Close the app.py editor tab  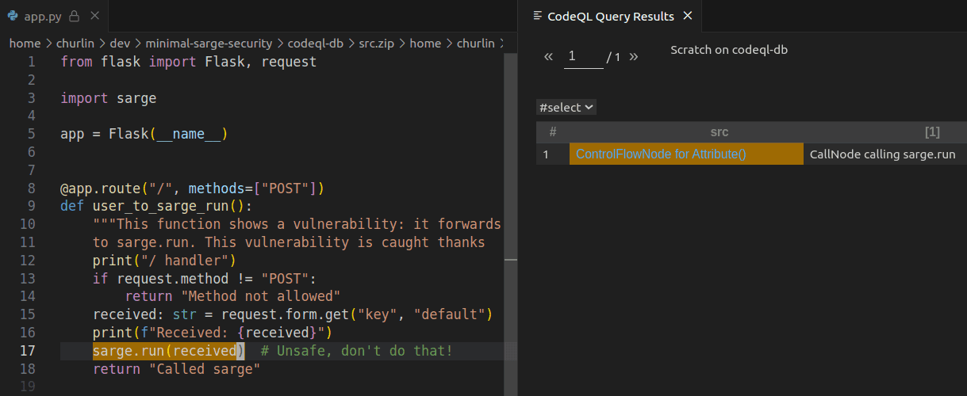point(94,16)
